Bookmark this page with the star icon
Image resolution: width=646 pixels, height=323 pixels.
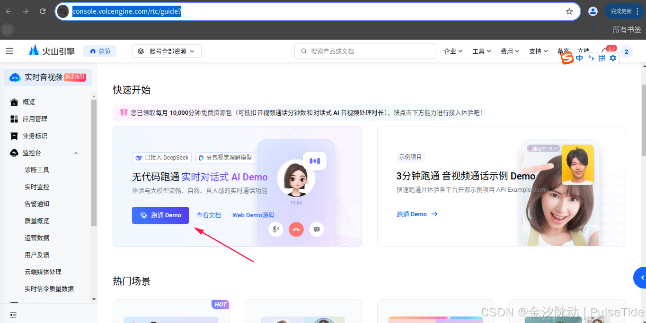coord(569,11)
